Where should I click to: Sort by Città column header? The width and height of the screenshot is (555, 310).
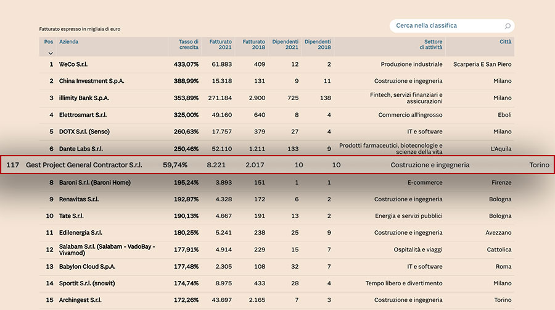pos(506,42)
